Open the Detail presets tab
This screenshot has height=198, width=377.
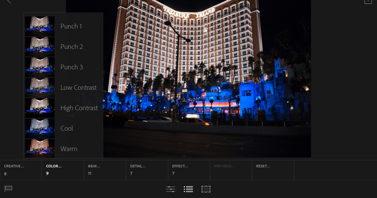(147, 170)
